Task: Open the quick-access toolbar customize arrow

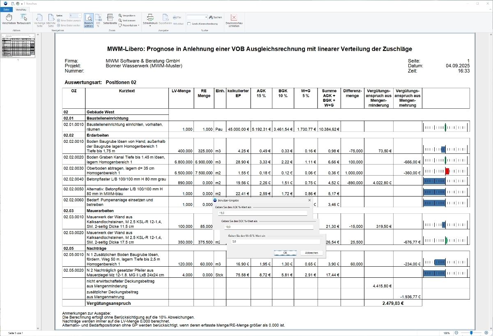Action: tap(22, 3)
